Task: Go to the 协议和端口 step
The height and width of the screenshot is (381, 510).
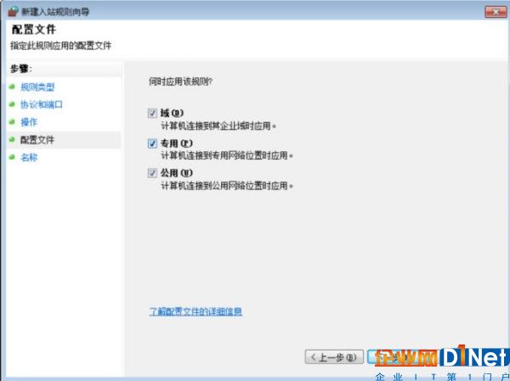Action: coord(42,104)
